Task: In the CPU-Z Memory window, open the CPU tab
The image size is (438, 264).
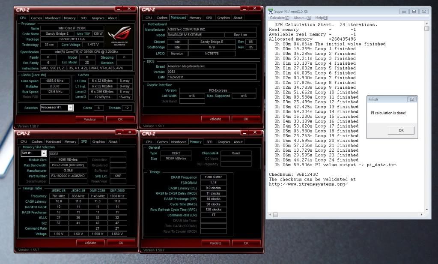Action: click(x=149, y=142)
